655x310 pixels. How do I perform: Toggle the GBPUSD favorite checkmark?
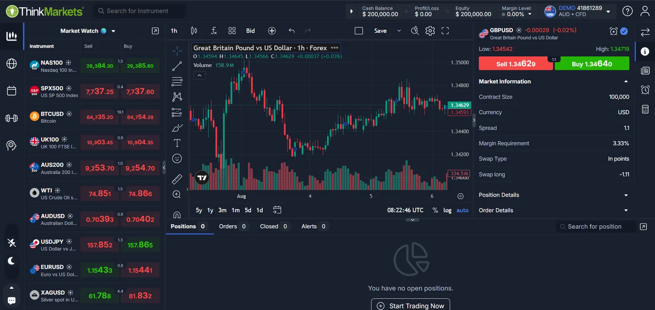click(624, 31)
